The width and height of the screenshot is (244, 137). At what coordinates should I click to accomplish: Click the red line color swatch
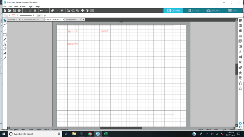click(x=14, y=15)
